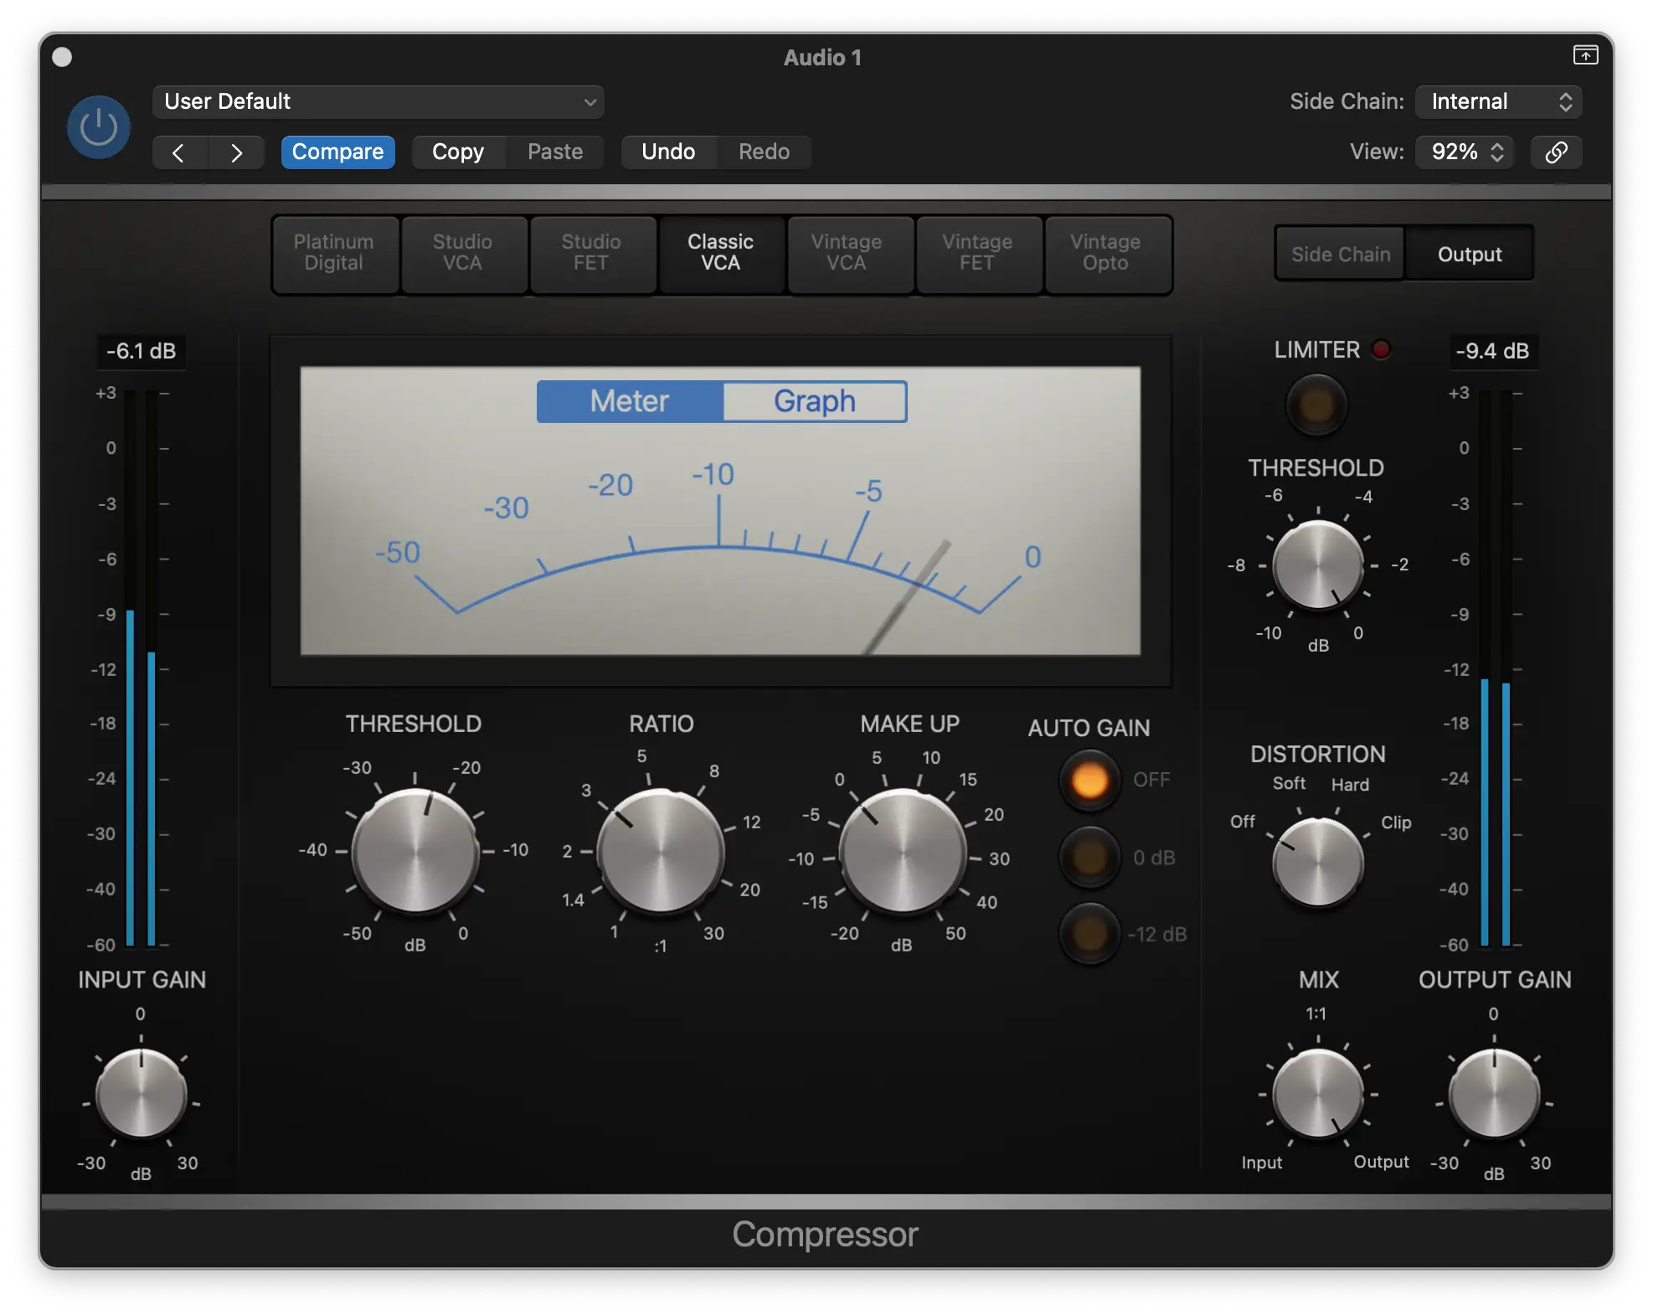Click the Copy button

[x=458, y=152]
